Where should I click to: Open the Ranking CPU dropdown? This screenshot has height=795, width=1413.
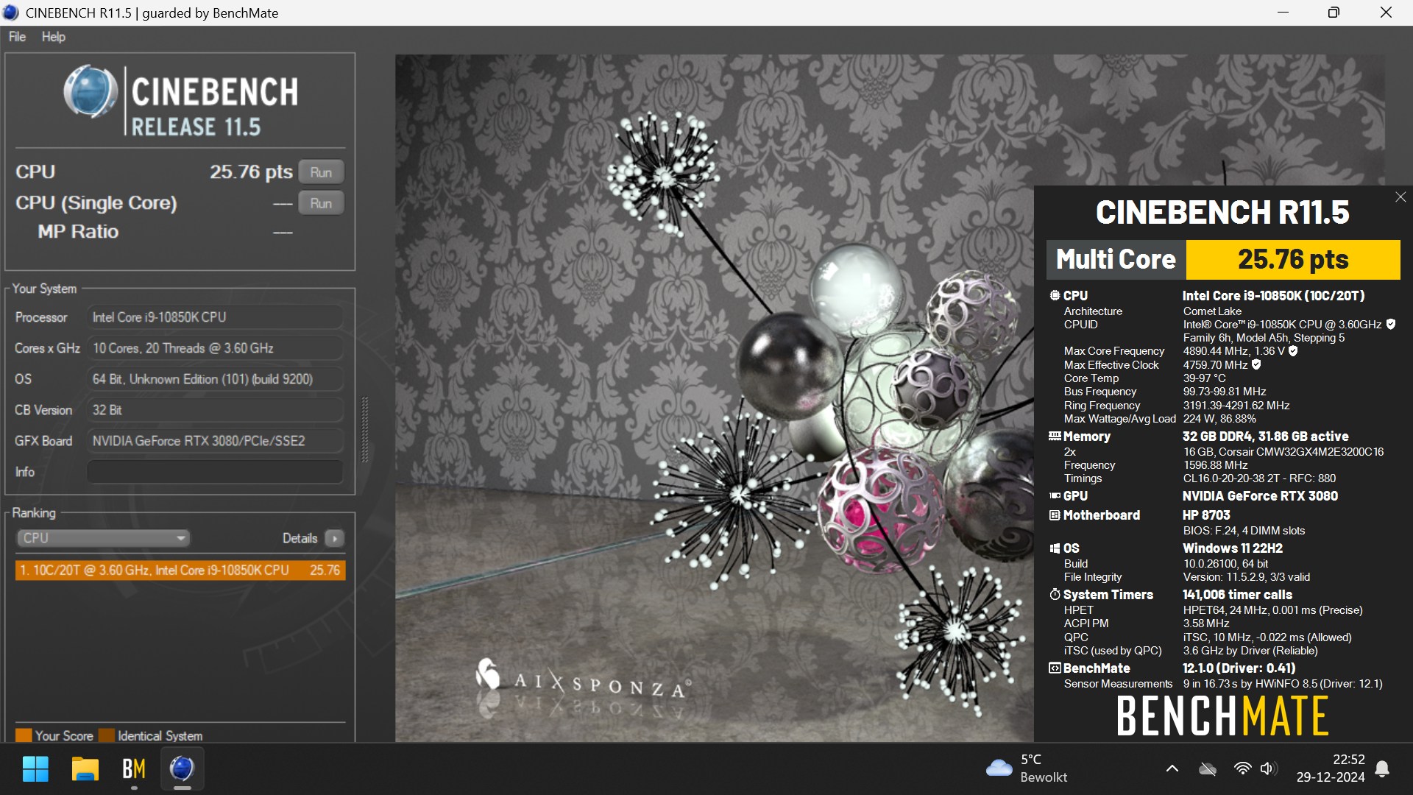tap(103, 538)
